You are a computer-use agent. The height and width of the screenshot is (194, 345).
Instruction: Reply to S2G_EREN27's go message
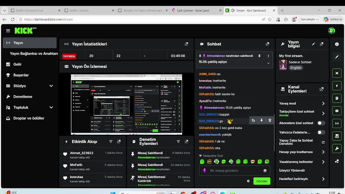(x=253, y=120)
